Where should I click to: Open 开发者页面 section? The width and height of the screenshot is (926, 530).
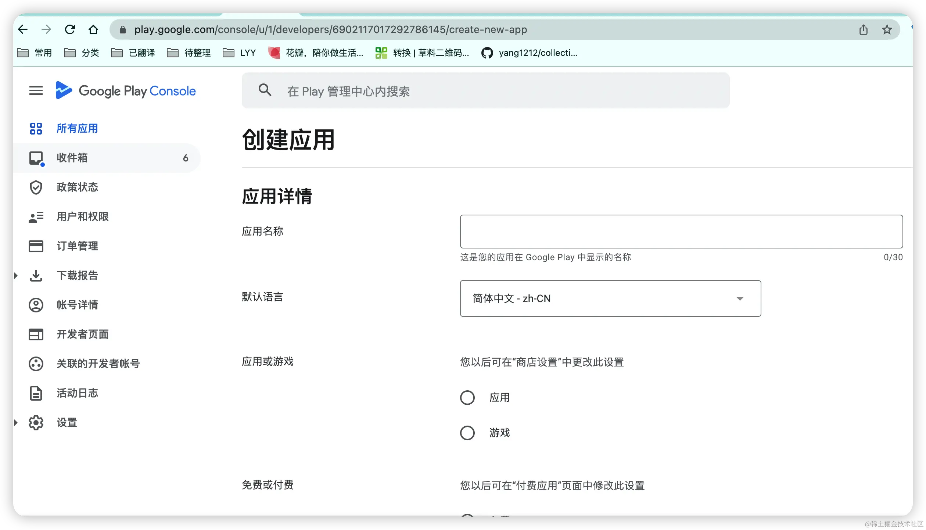[82, 334]
